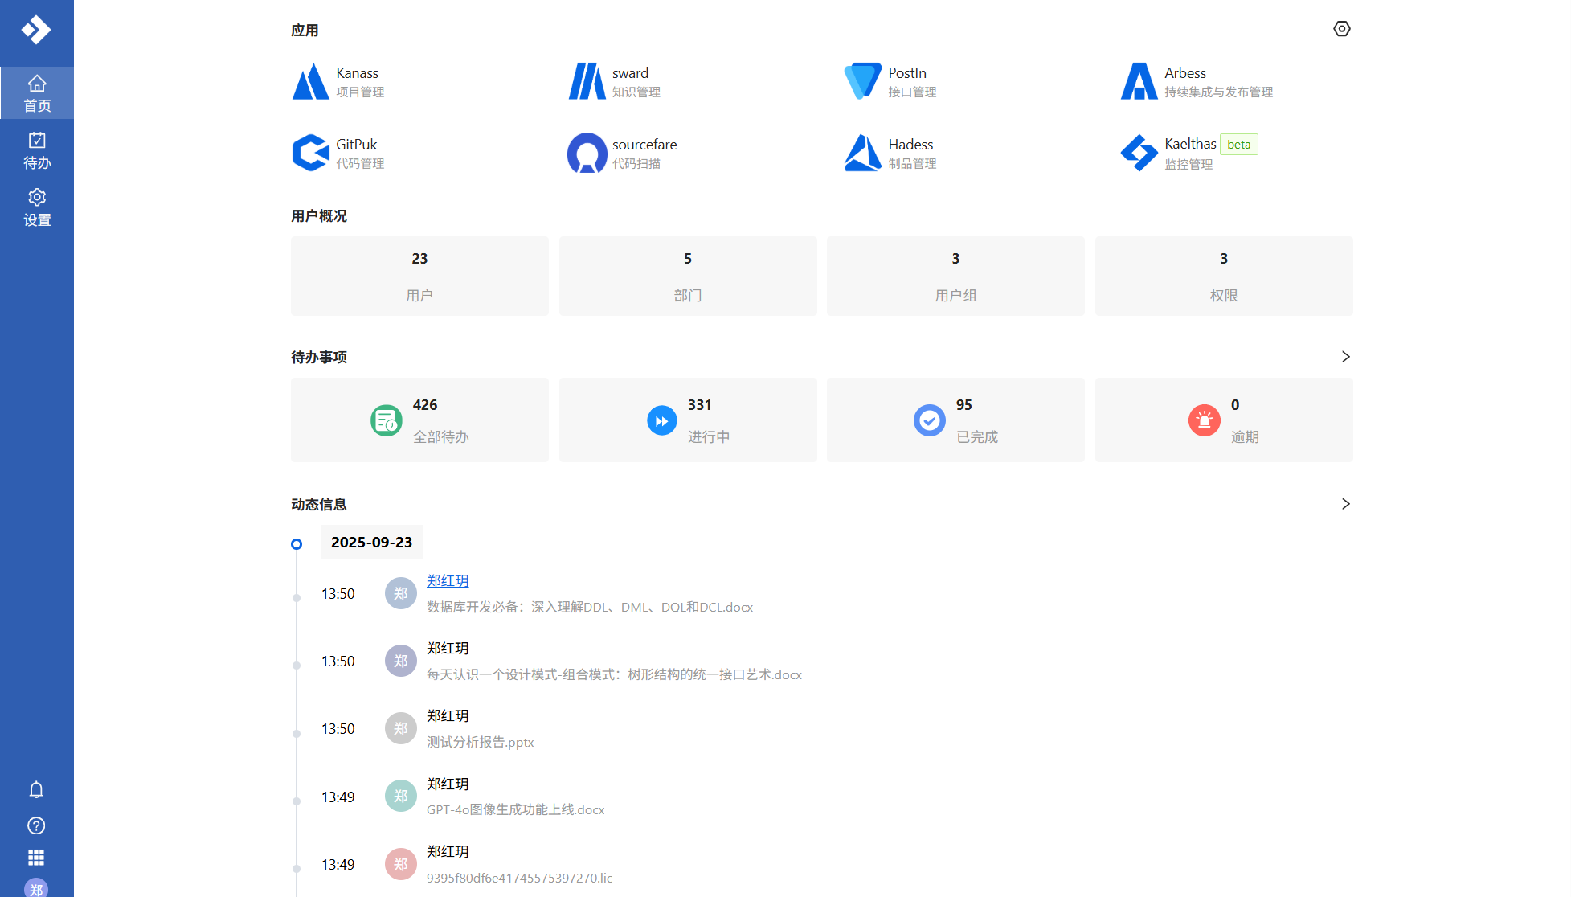Expand the 待办事项 section arrow

click(1345, 357)
